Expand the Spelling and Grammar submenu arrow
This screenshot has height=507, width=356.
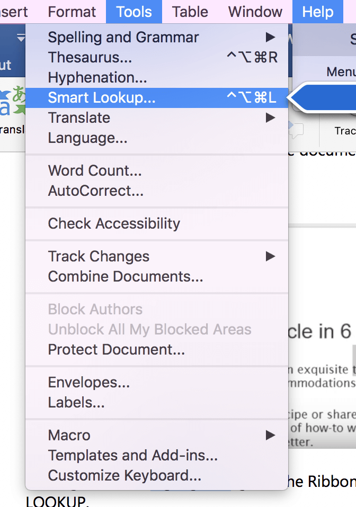point(270,37)
